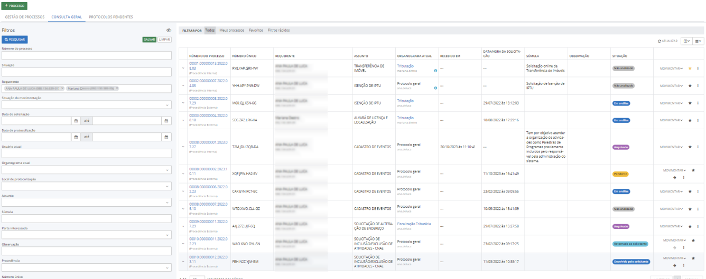Open the Protocolos Pendentes tab
The height and width of the screenshot is (279, 706).
[110, 17]
